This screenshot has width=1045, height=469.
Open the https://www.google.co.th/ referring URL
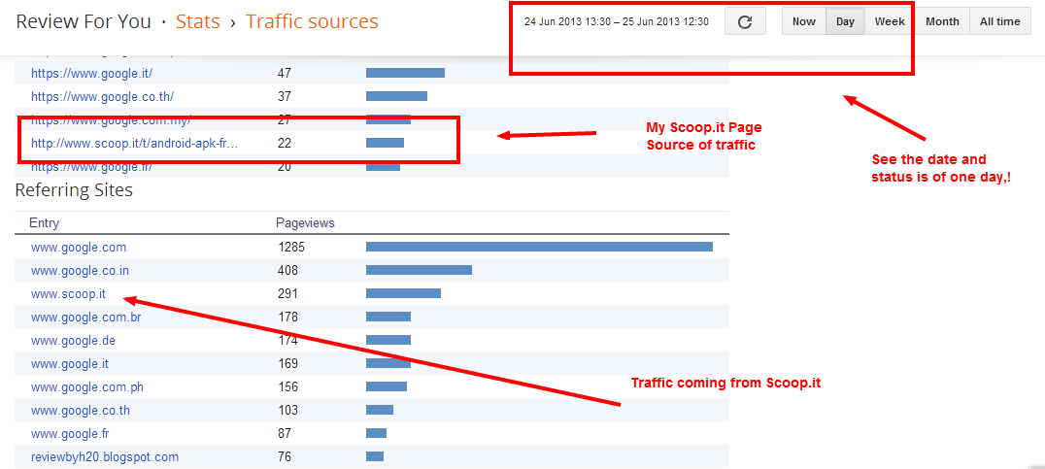click(103, 96)
